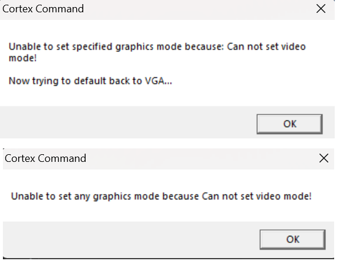Click the 'Now trying to default back to VGA...' line
Screen dimensions: 340x261
click(90, 81)
